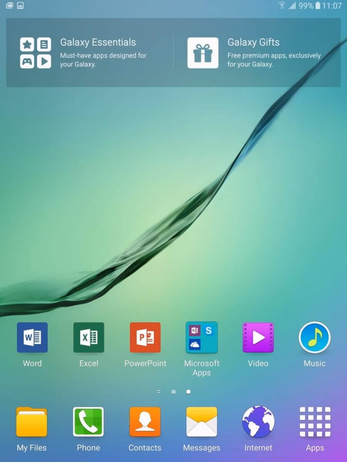Open My Files folder app

pyautogui.click(x=32, y=422)
